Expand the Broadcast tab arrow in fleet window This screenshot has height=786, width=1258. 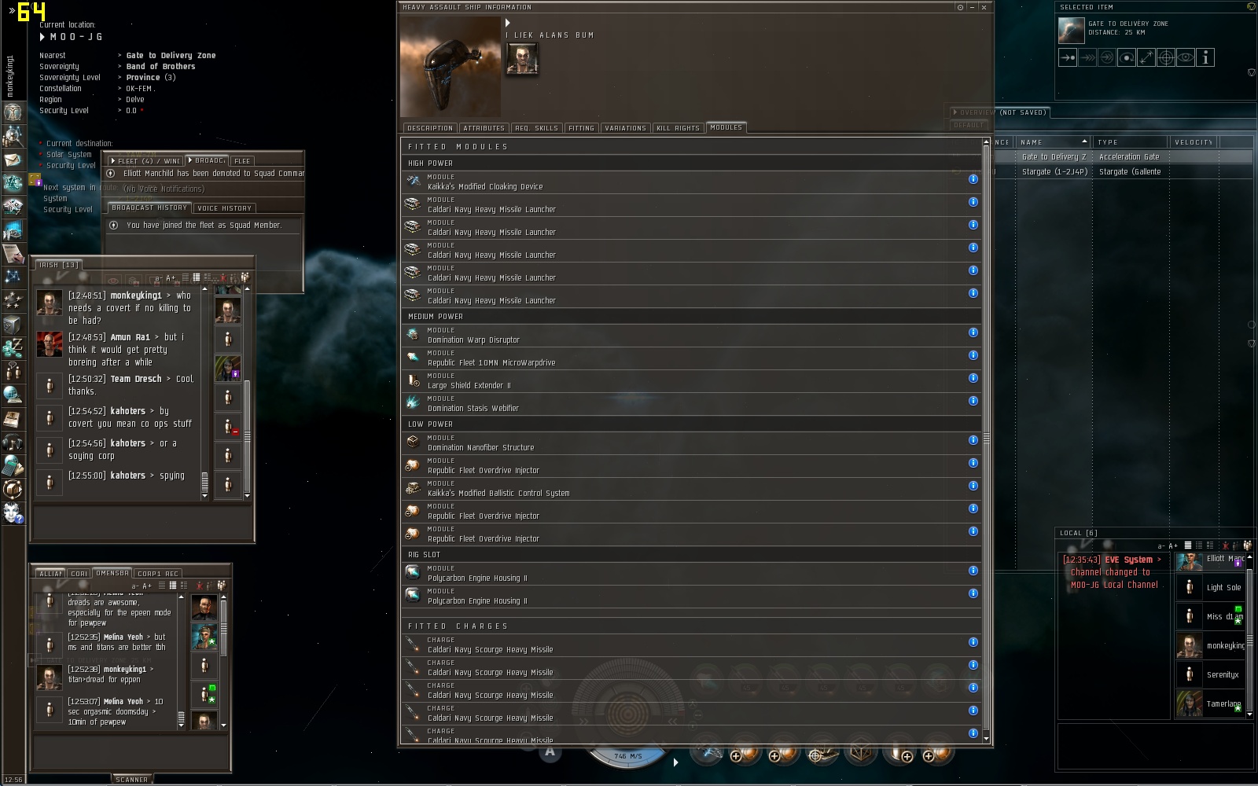pos(189,160)
